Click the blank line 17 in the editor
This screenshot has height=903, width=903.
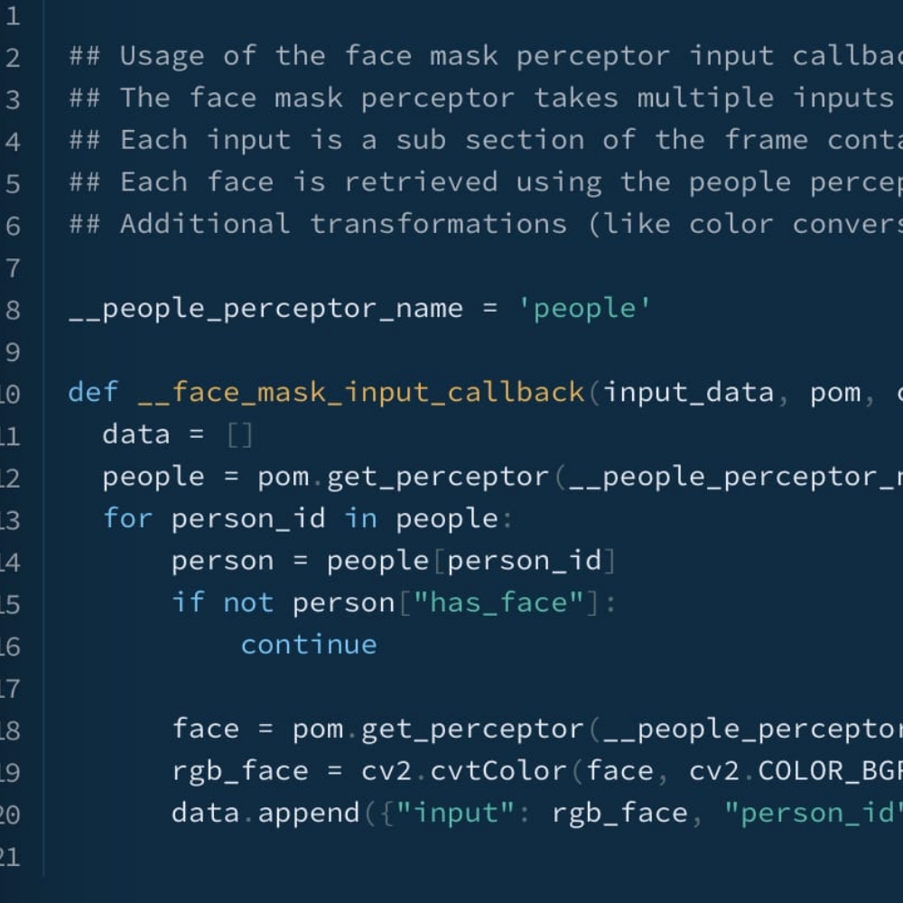pyautogui.click(x=472, y=687)
